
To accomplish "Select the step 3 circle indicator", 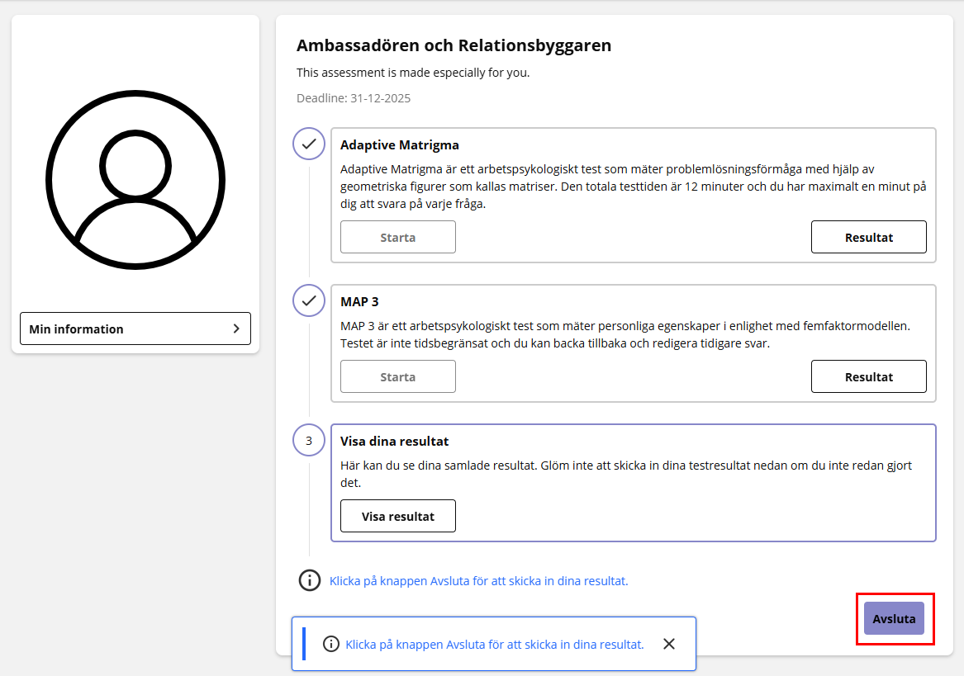I will coord(309,441).
